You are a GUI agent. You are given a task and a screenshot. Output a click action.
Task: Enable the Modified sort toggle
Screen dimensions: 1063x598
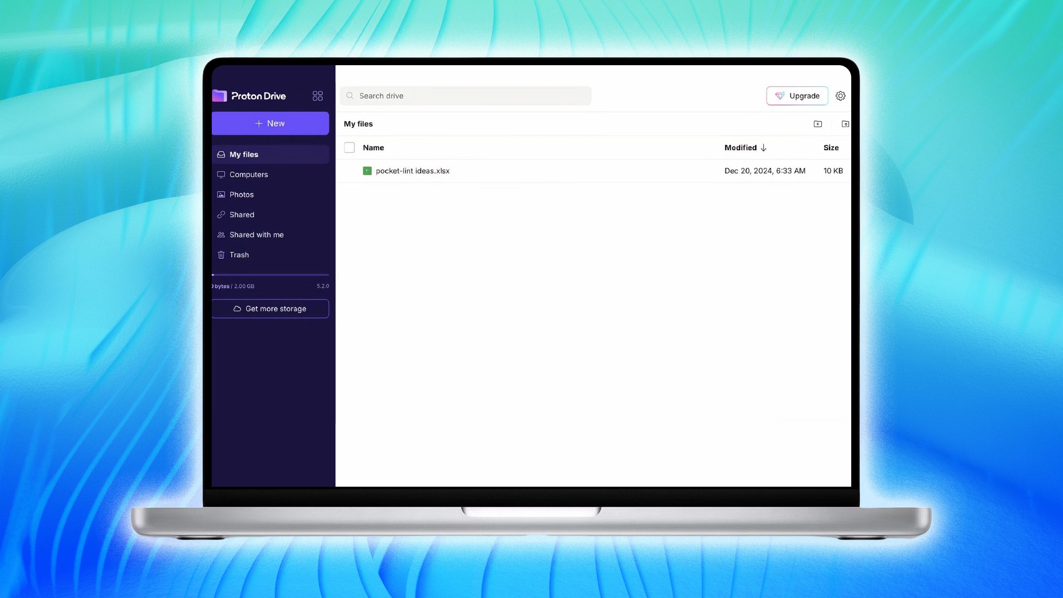745,148
